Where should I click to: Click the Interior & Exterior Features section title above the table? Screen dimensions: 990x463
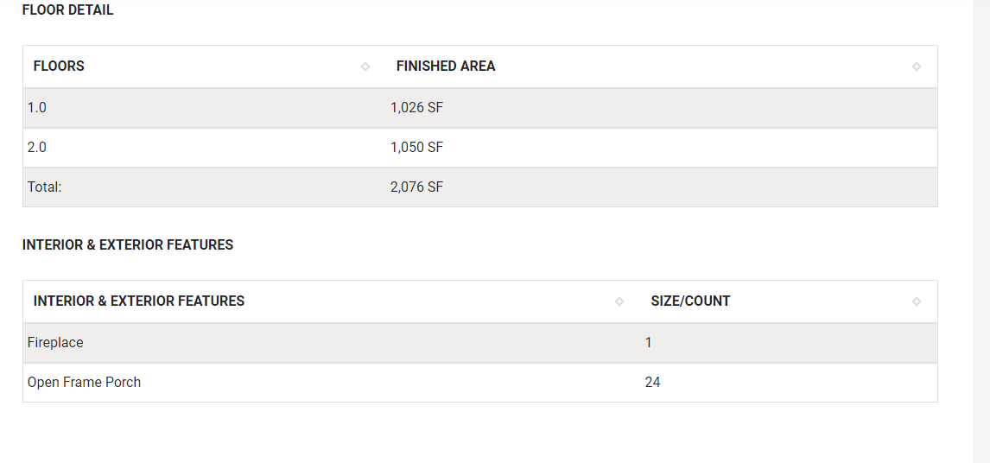(128, 245)
